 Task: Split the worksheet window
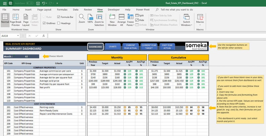tap(140, 15)
